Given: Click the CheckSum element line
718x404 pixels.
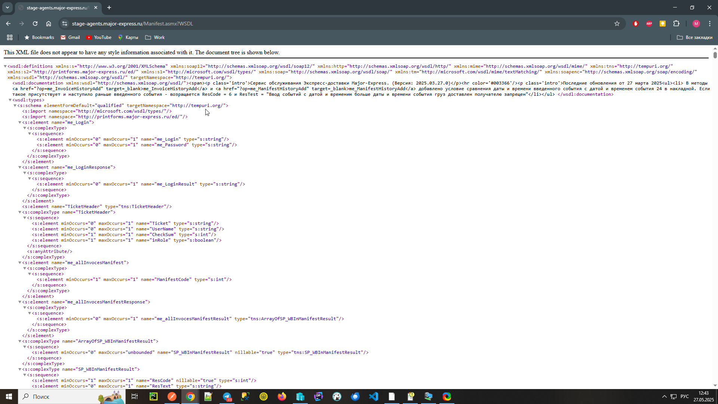Looking at the screenshot, I should point(124,235).
